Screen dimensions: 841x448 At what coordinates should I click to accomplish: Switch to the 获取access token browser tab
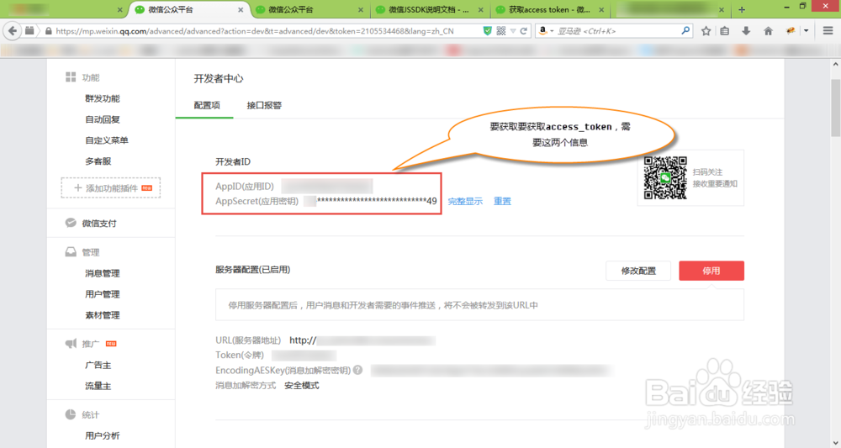coord(548,9)
